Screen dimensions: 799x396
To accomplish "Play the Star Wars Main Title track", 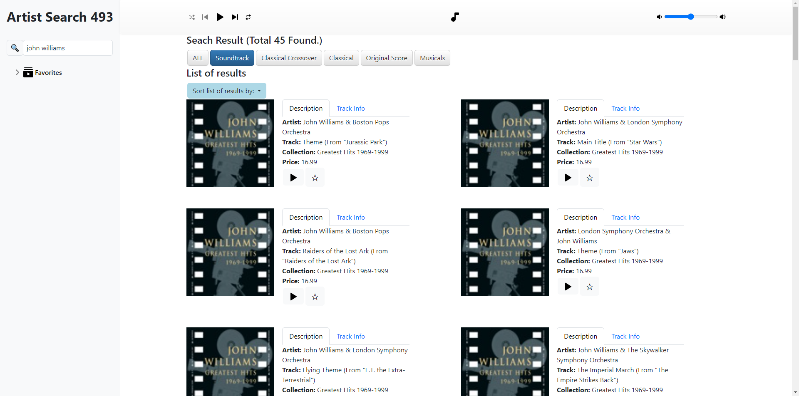I will [568, 178].
